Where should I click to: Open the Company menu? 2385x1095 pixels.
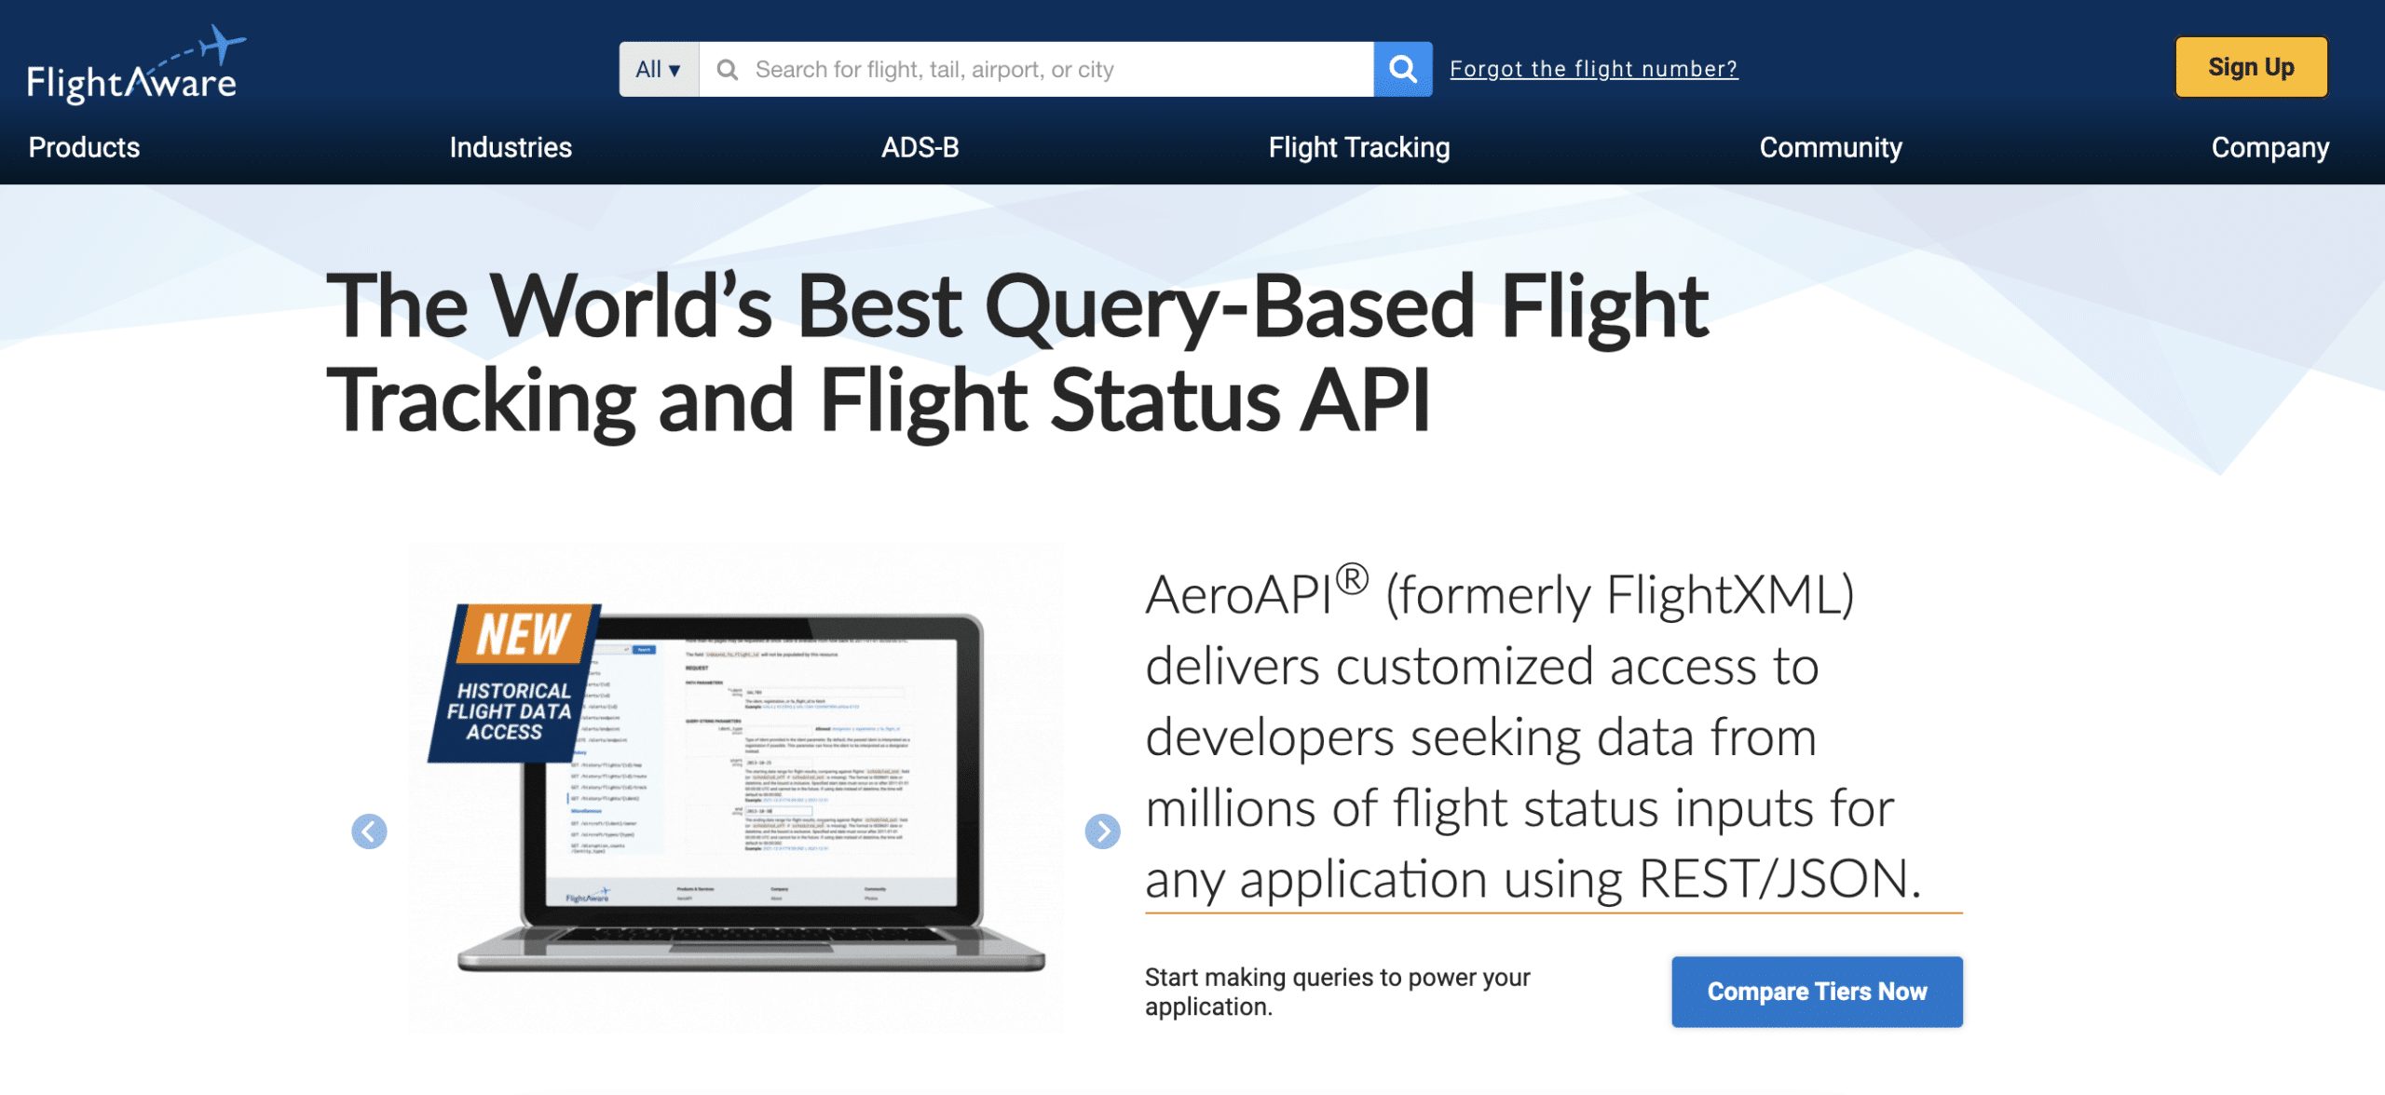click(2269, 147)
